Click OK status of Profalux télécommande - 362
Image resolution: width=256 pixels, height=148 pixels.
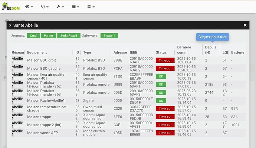[x=161, y=85]
